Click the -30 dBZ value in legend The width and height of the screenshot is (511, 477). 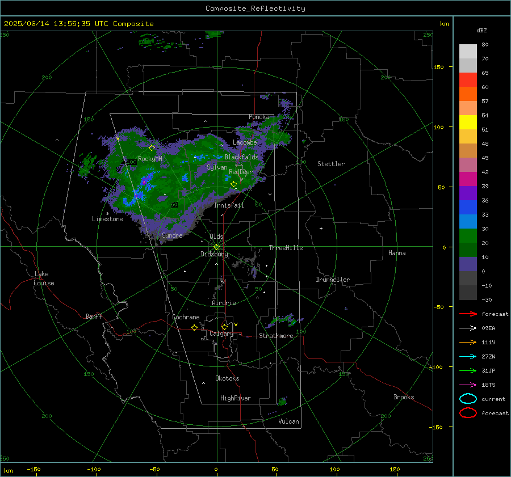pyautogui.click(x=487, y=299)
